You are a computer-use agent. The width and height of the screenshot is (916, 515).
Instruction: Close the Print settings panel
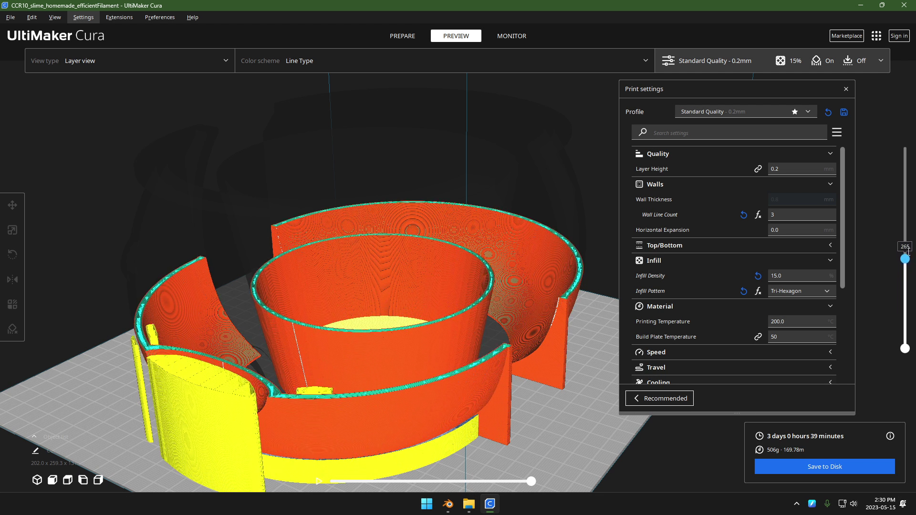tap(846, 89)
